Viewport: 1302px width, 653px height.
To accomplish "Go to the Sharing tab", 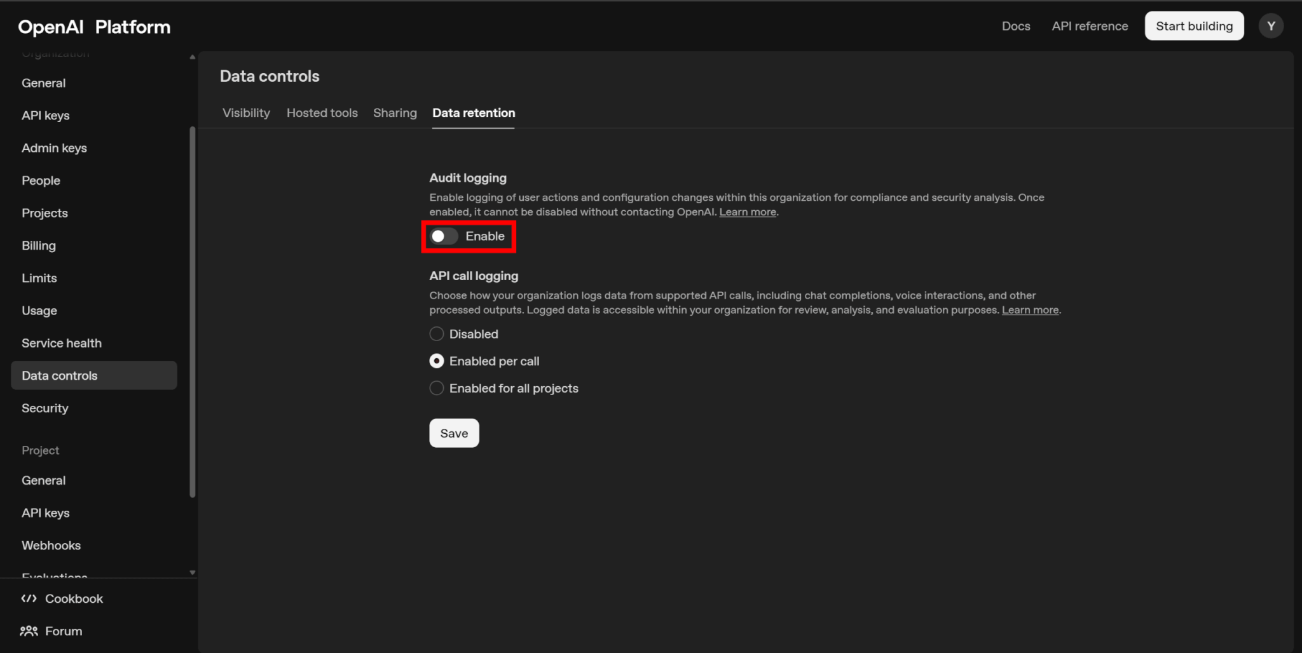I will coord(395,113).
